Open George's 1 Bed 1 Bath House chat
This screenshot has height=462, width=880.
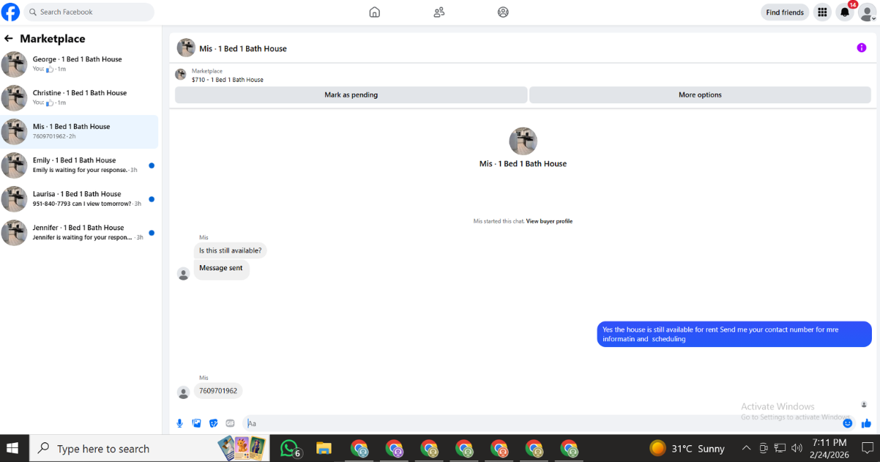[x=79, y=64]
